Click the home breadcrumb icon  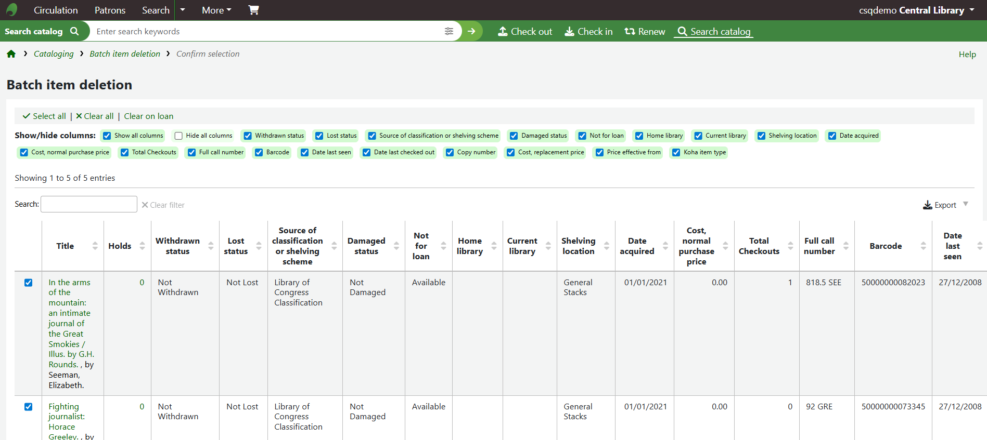pos(11,54)
